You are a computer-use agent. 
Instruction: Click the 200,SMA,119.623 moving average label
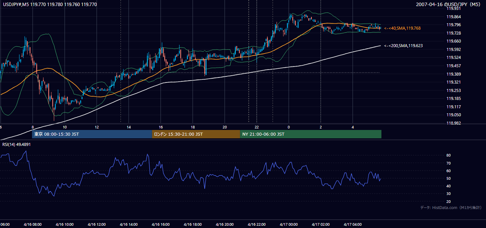[403, 46]
